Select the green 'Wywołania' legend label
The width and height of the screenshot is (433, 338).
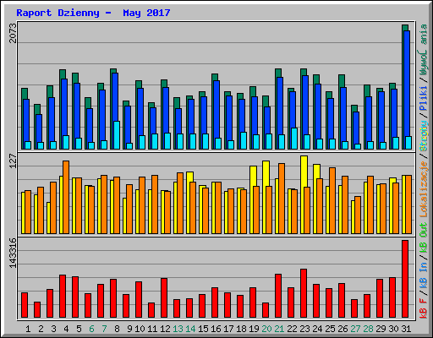[424, 50]
